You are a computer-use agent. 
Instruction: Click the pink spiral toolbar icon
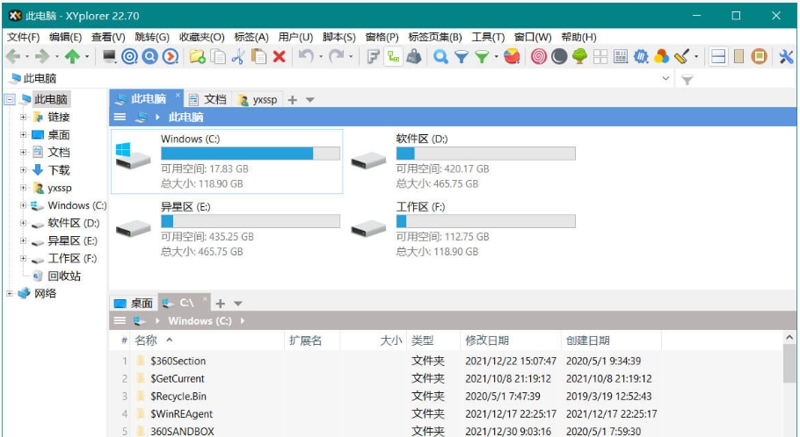tap(539, 56)
